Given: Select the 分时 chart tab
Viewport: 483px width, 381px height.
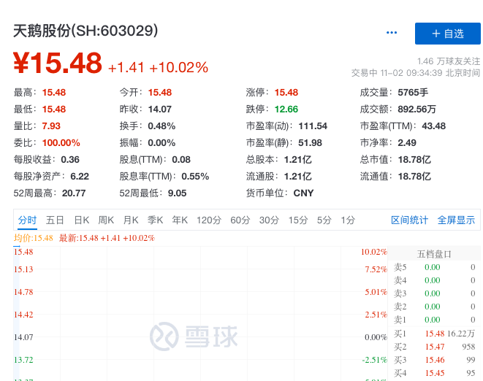Looking at the screenshot, I should point(27,220).
